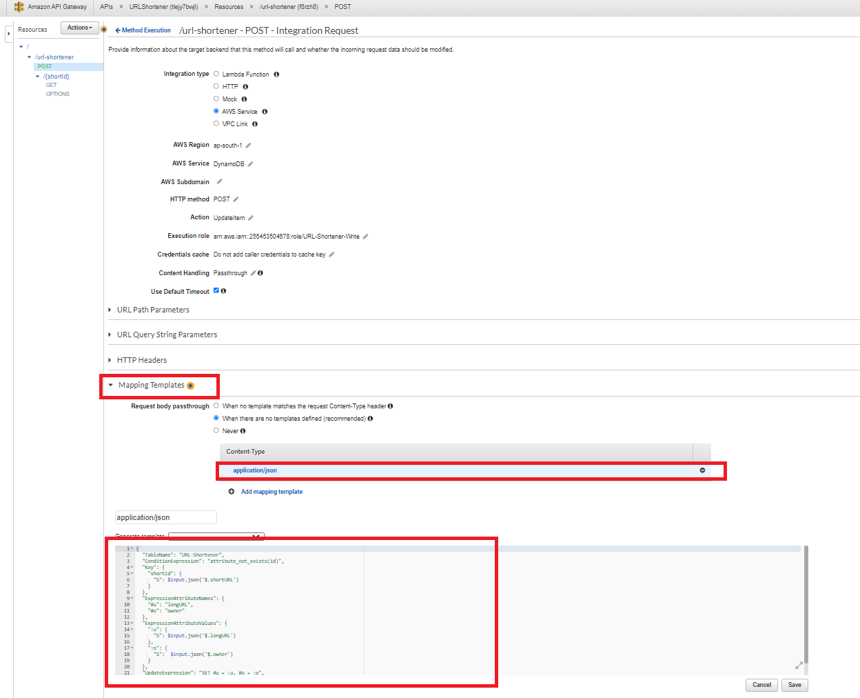Edit the AWS Service DynamoDB pencil icon

(x=250, y=164)
